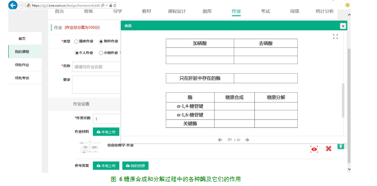
Task: Click the page scrollbar up arrow
Action: point(349,15)
